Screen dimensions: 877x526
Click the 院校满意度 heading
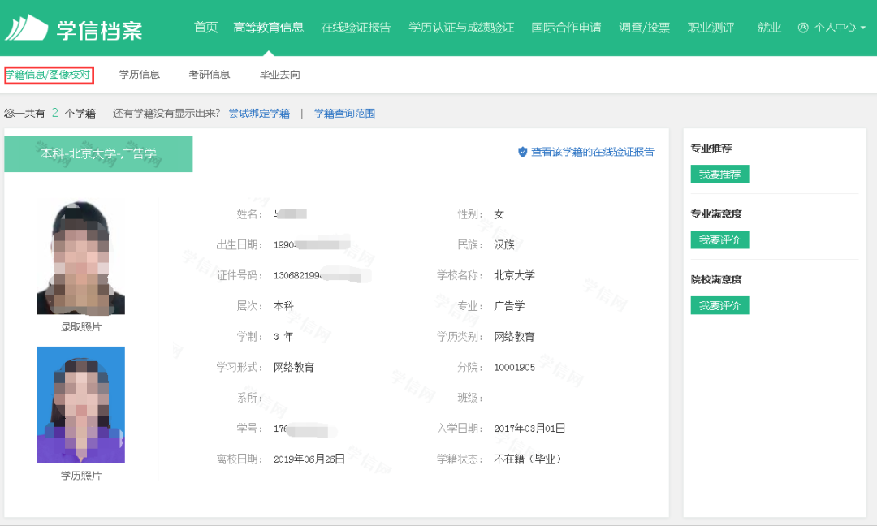pyautogui.click(x=716, y=279)
